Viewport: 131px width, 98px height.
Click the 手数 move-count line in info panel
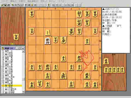pyautogui.click(x=109, y=23)
